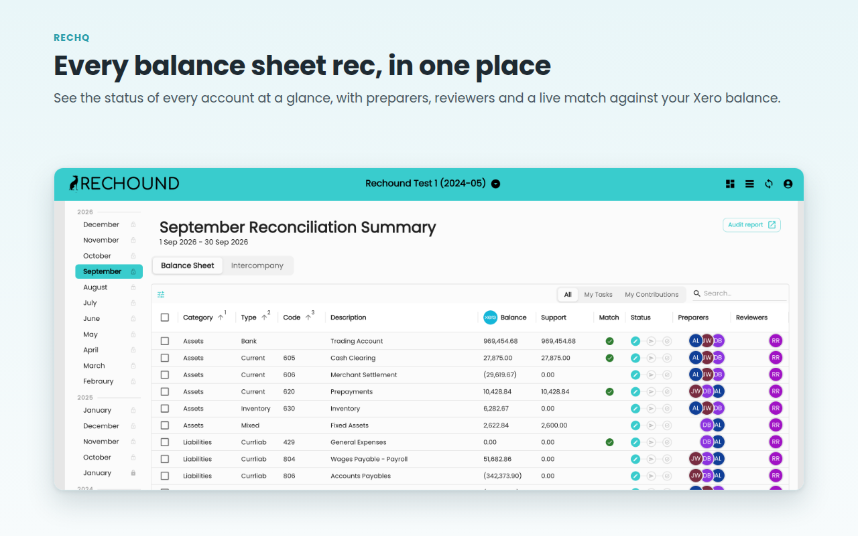Image resolution: width=858 pixels, height=536 pixels.
Task: Select the Balance Sheet tab
Action: pyautogui.click(x=188, y=265)
